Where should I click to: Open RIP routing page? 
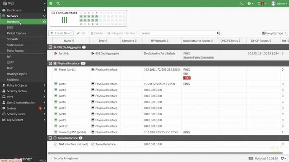pyautogui.click(x=9, y=57)
